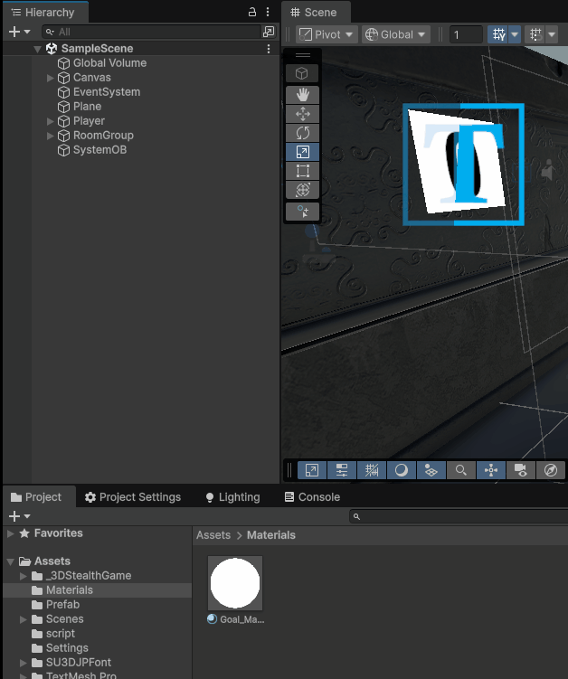Switch to the Console tab

click(312, 497)
